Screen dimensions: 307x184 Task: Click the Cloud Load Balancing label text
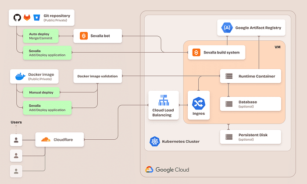(163, 113)
